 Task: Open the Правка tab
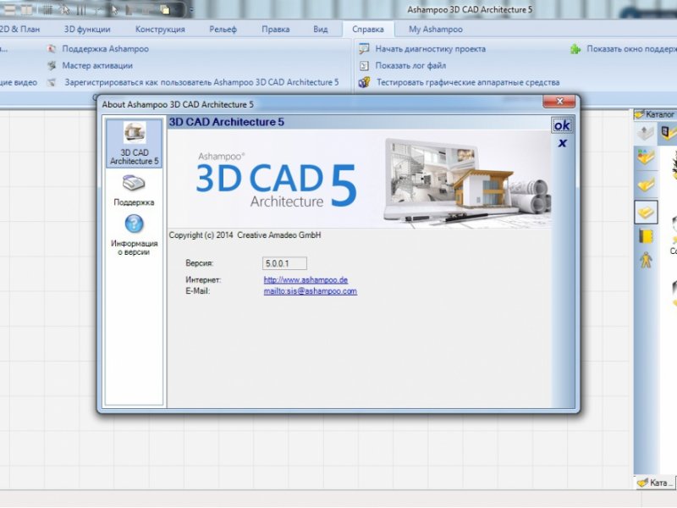tap(276, 30)
